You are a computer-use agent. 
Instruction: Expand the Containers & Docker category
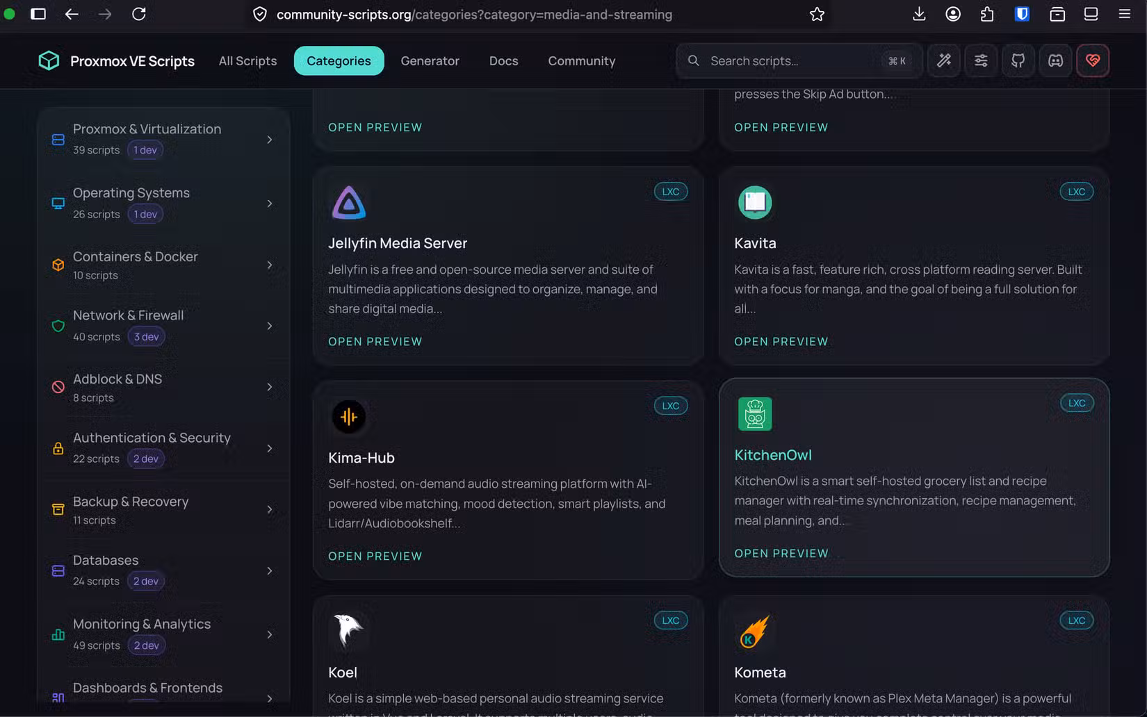click(270, 265)
